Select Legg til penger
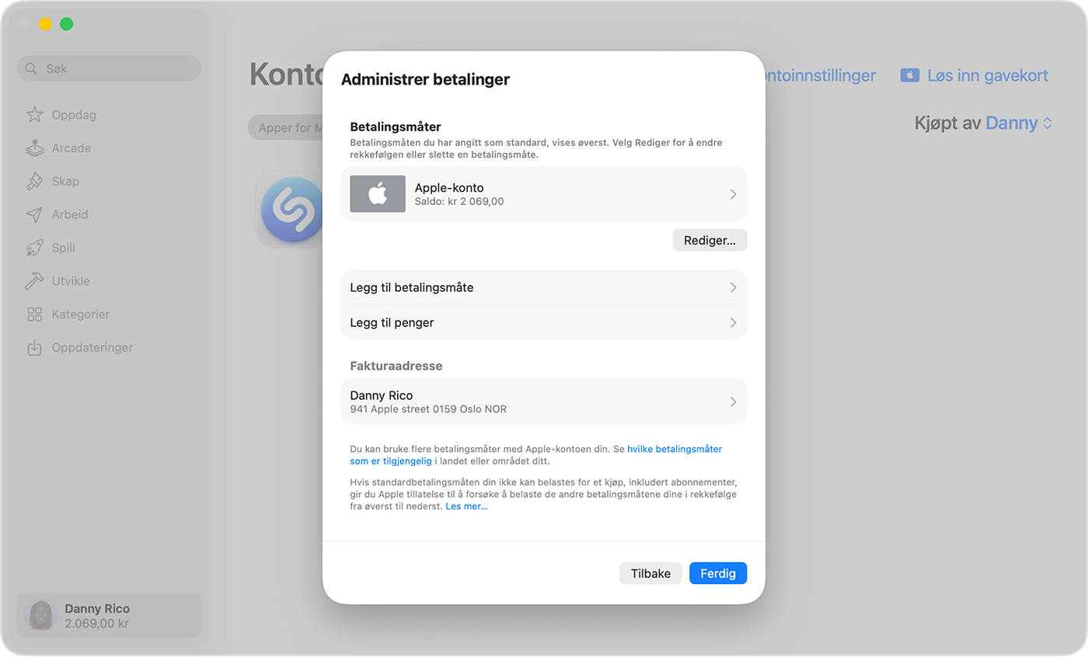The height and width of the screenshot is (657, 1088). (544, 322)
